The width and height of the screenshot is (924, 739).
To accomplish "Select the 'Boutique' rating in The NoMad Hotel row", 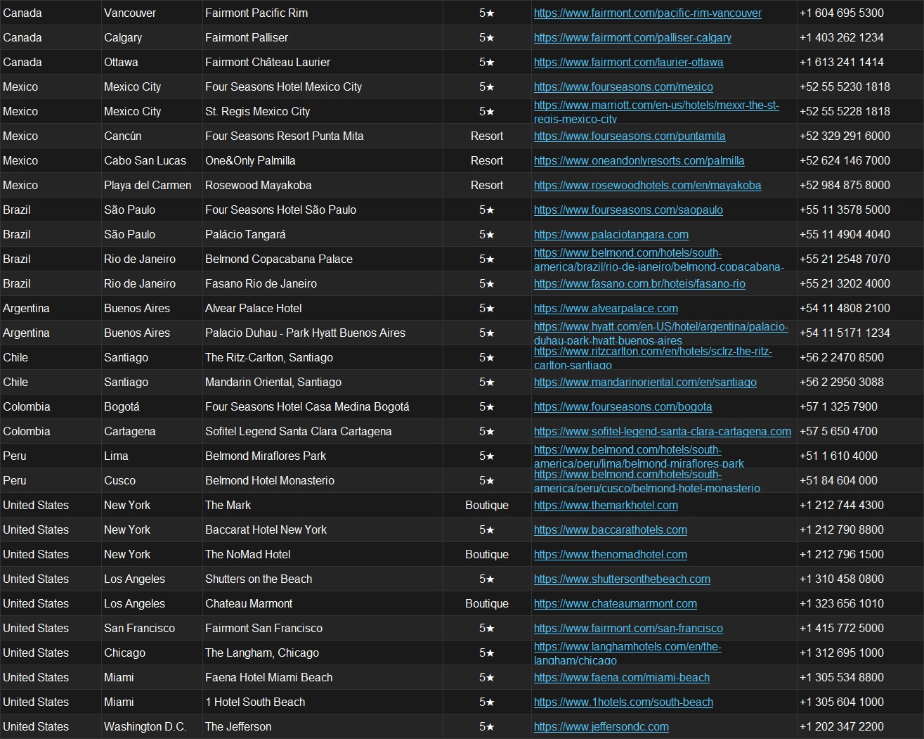I will click(x=487, y=554).
